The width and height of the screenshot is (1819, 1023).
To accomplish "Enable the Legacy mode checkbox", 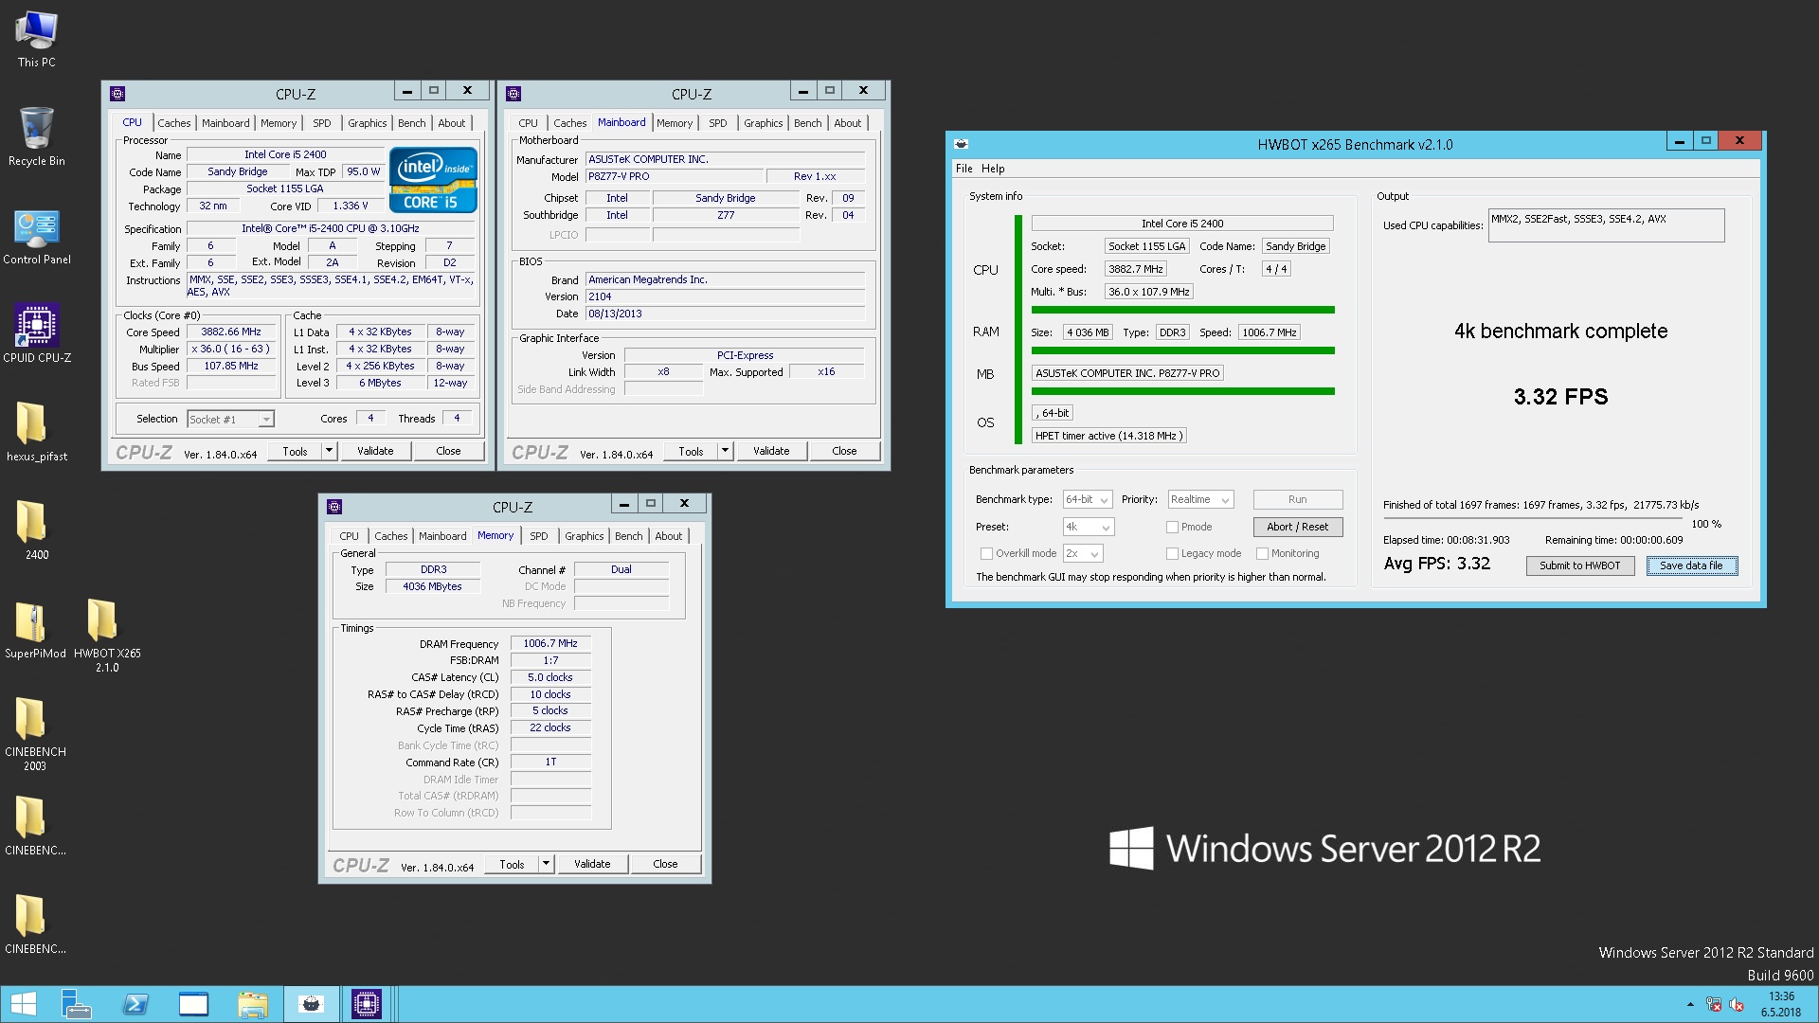I will (x=1172, y=554).
